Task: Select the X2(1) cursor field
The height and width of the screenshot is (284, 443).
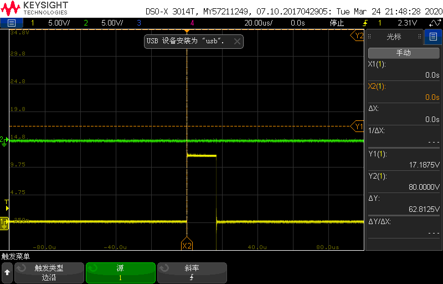Action: [x=404, y=92]
